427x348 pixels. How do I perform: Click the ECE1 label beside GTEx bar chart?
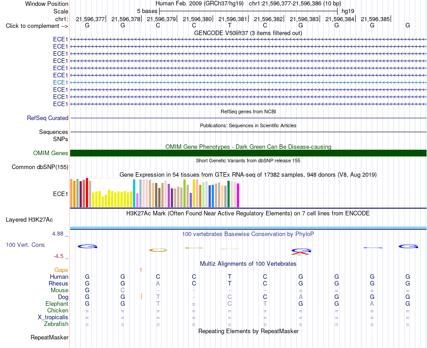[x=61, y=194]
